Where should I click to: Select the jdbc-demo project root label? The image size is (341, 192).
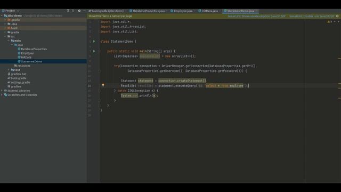(14, 15)
